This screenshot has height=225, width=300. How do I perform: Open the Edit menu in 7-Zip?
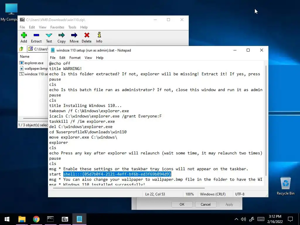point(32,27)
